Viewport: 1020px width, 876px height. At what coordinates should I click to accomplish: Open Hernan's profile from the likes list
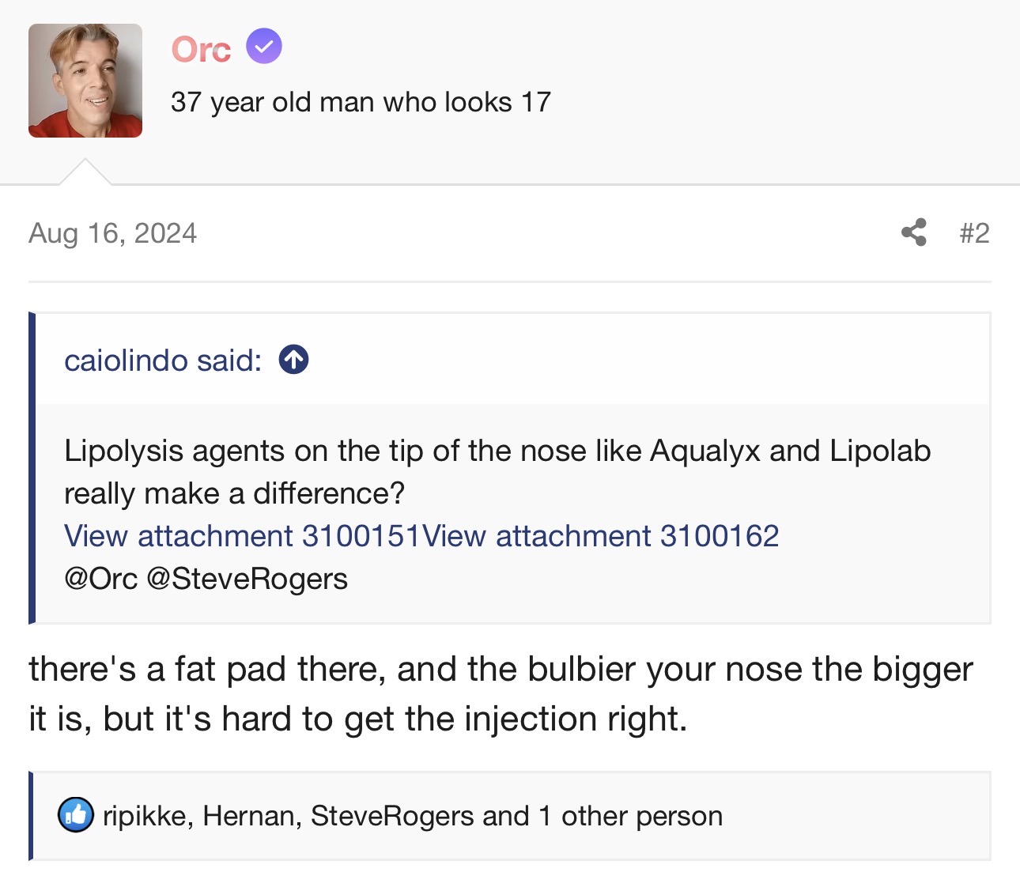pyautogui.click(x=247, y=816)
